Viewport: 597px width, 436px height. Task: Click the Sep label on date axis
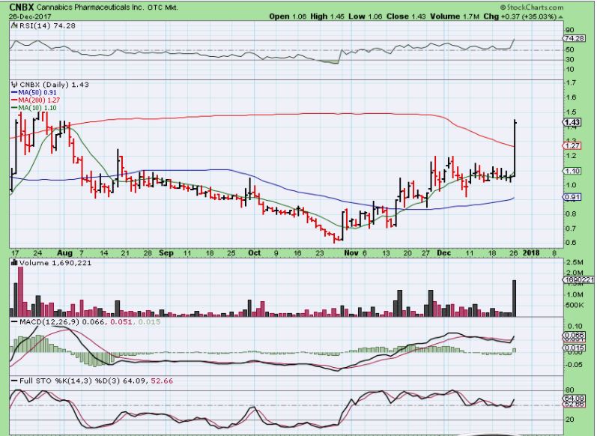pos(166,253)
